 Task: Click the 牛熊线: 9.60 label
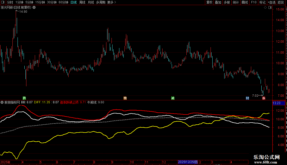point(95,103)
